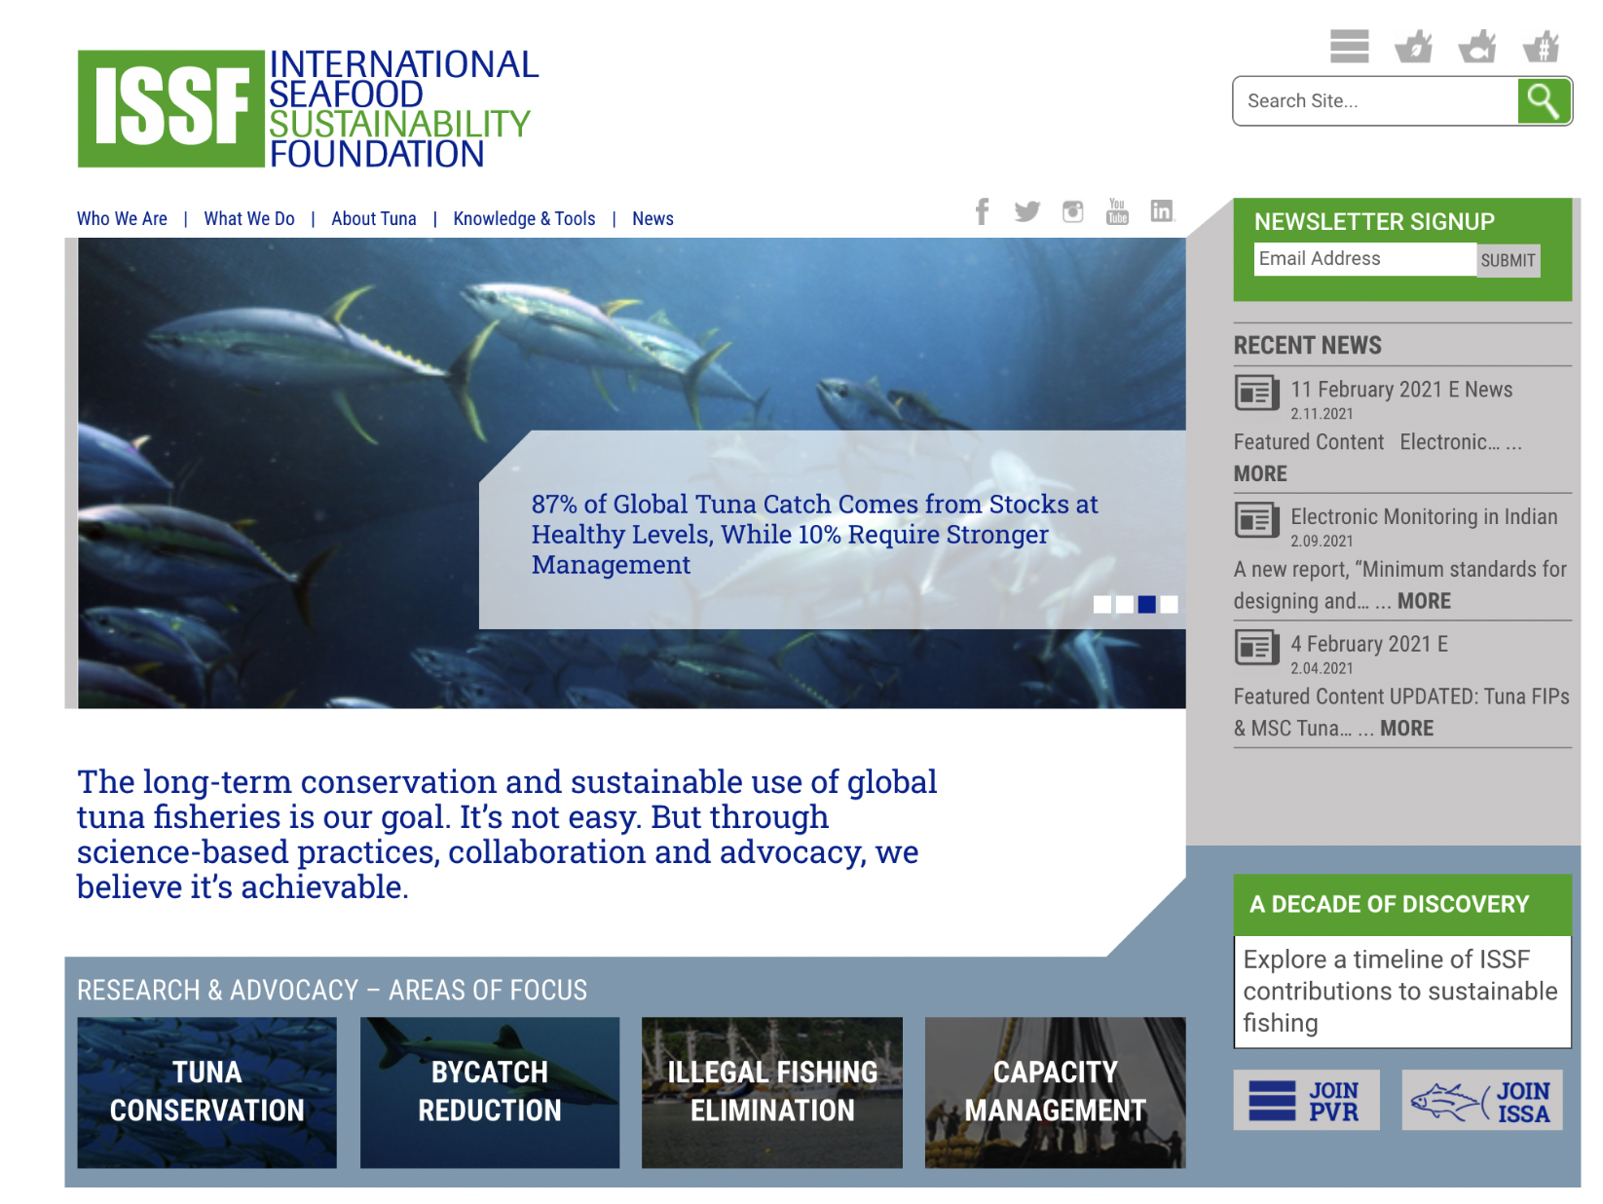Click the vessel icon with fish symbol

coord(1477,46)
